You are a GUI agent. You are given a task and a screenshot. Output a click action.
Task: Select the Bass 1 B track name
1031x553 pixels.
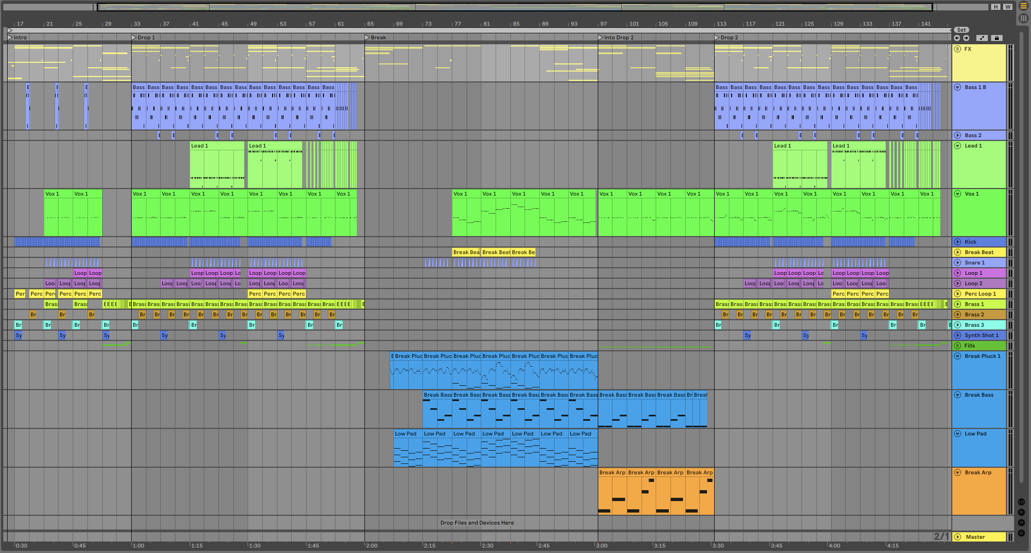click(x=975, y=87)
